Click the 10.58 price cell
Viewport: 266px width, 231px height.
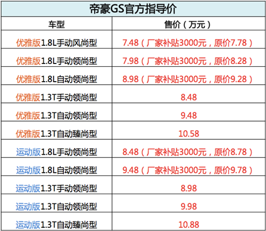[189, 134]
